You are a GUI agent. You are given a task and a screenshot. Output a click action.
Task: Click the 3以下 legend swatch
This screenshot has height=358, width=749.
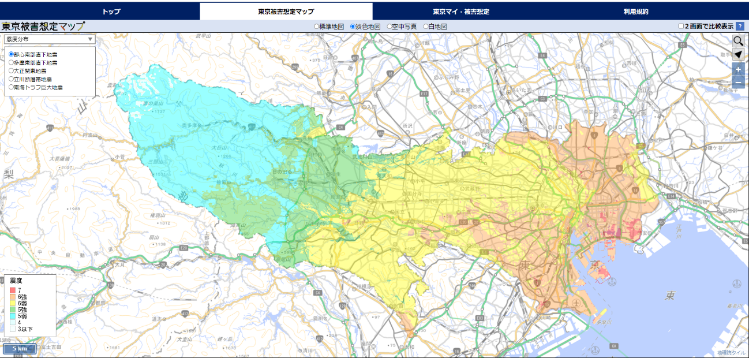(12, 329)
